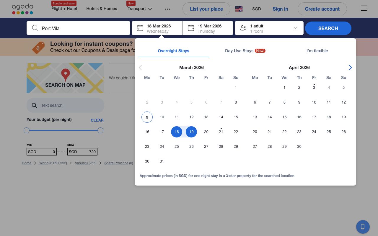The image size is (378, 236).
Task: Click the Agoda logo
Action: click(x=22, y=9)
